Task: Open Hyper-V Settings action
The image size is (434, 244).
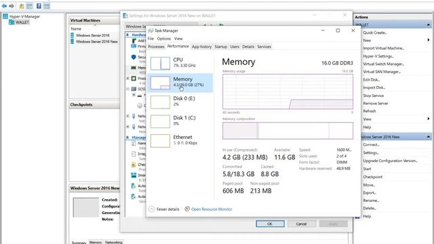Action: [378, 56]
